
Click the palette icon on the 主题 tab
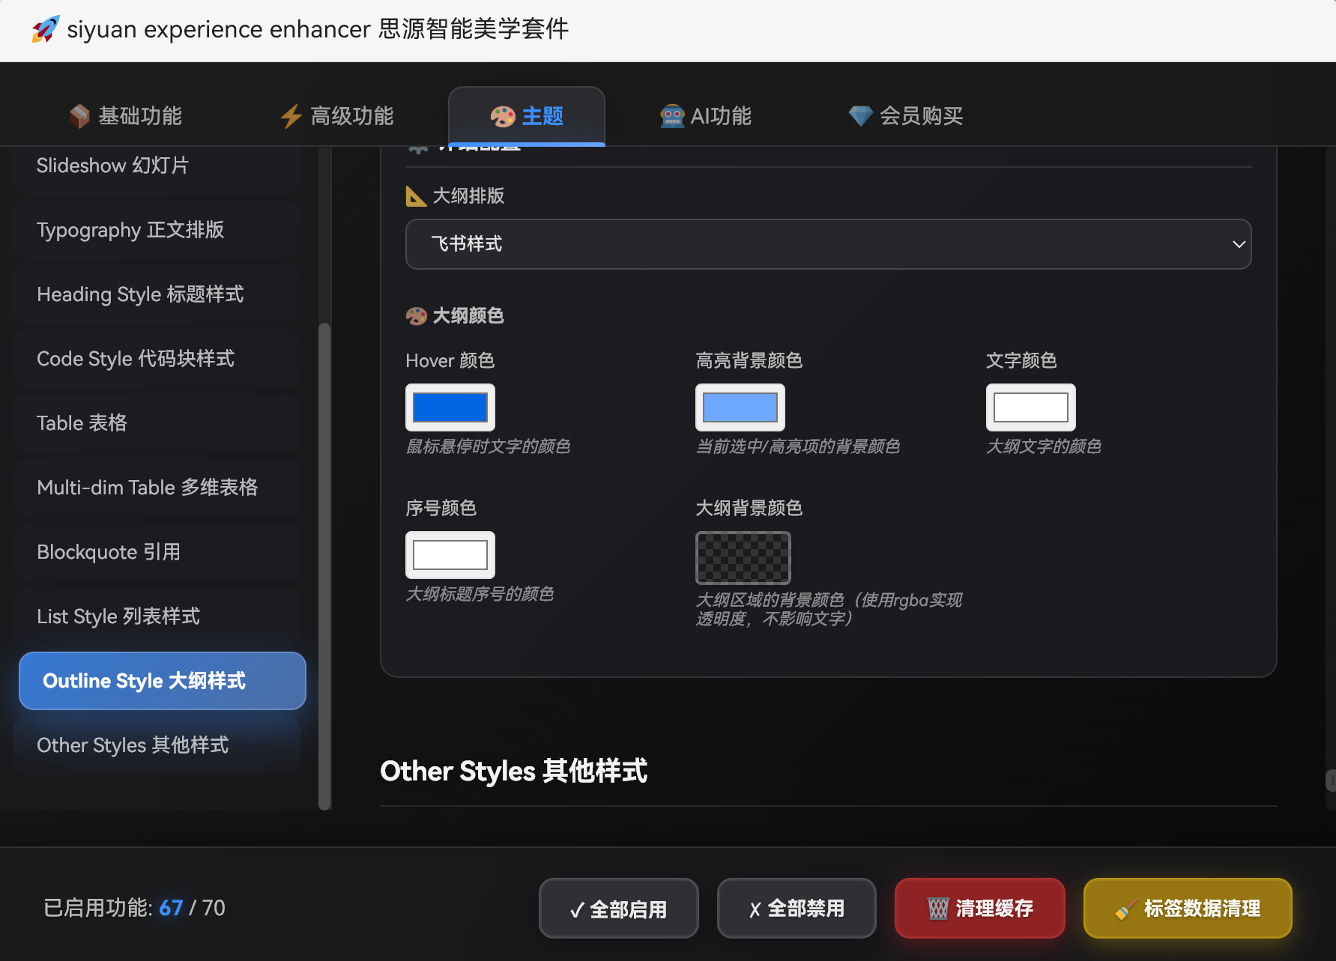pyautogui.click(x=502, y=116)
